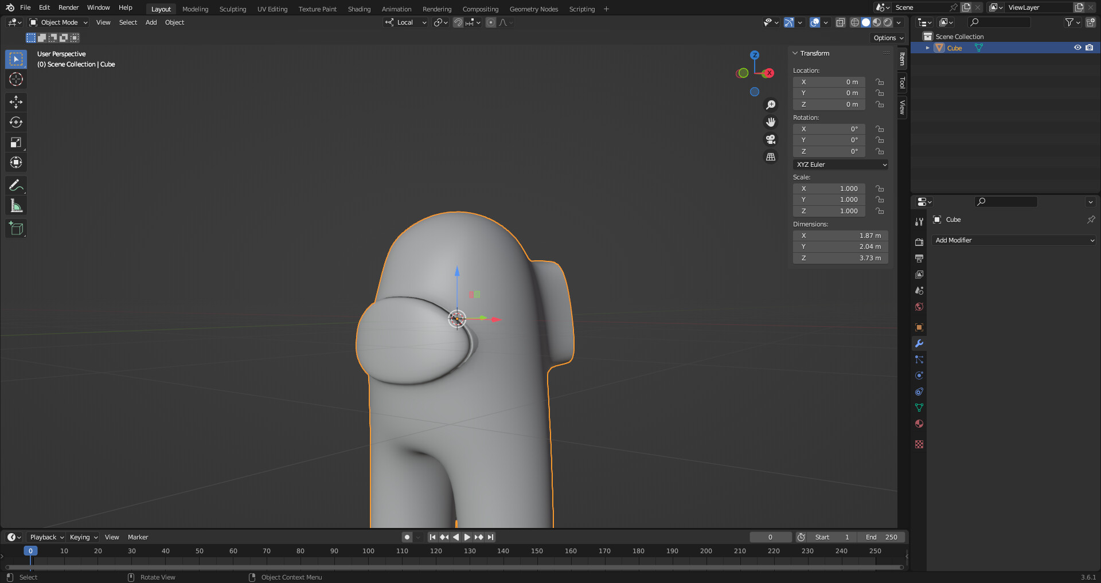
Task: Click the End frame field
Action: click(x=882, y=537)
